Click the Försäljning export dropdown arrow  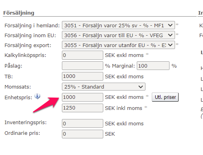click(170, 45)
